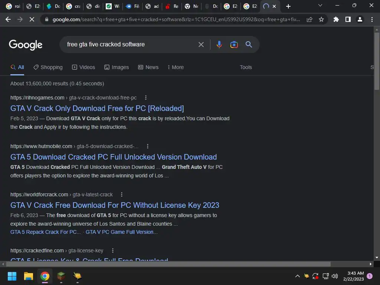This screenshot has height=285, width=380.
Task: Open search Tools options
Action: (246, 67)
